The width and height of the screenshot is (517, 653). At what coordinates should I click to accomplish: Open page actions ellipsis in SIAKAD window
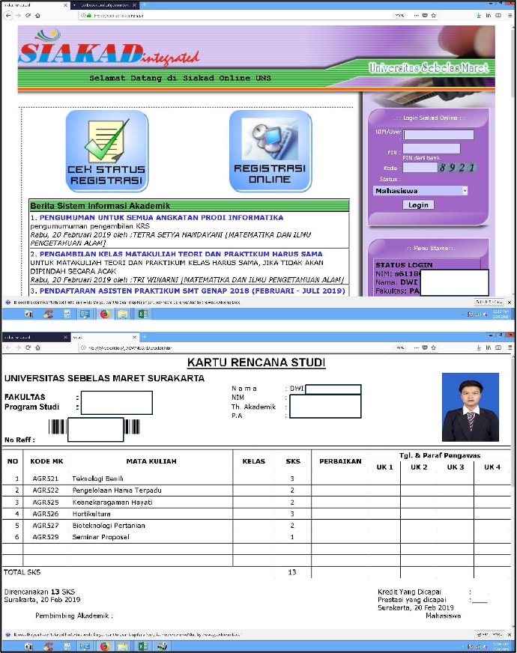click(416, 16)
